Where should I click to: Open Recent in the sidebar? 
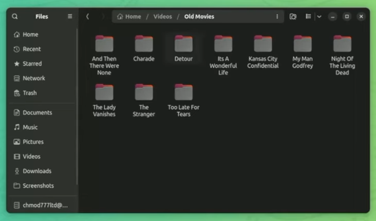42,49
